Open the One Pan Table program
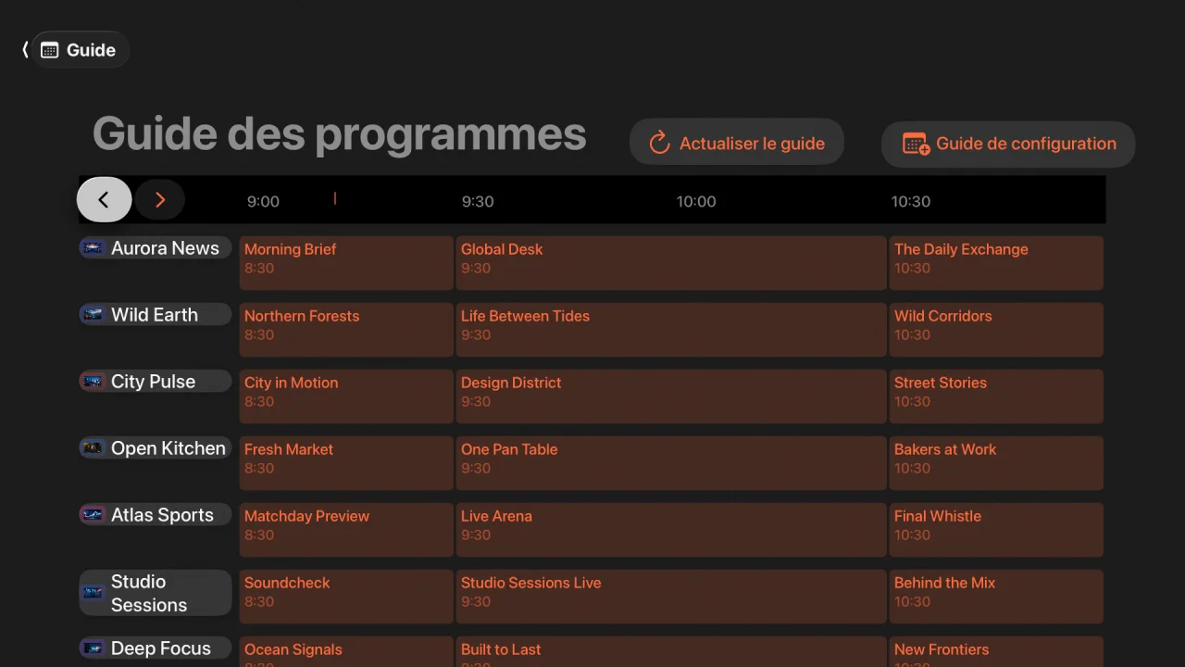1185x667 pixels. pos(671,463)
